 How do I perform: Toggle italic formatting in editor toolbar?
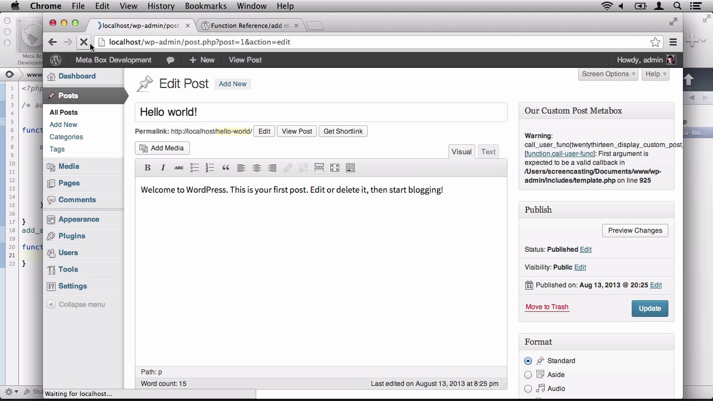click(163, 168)
